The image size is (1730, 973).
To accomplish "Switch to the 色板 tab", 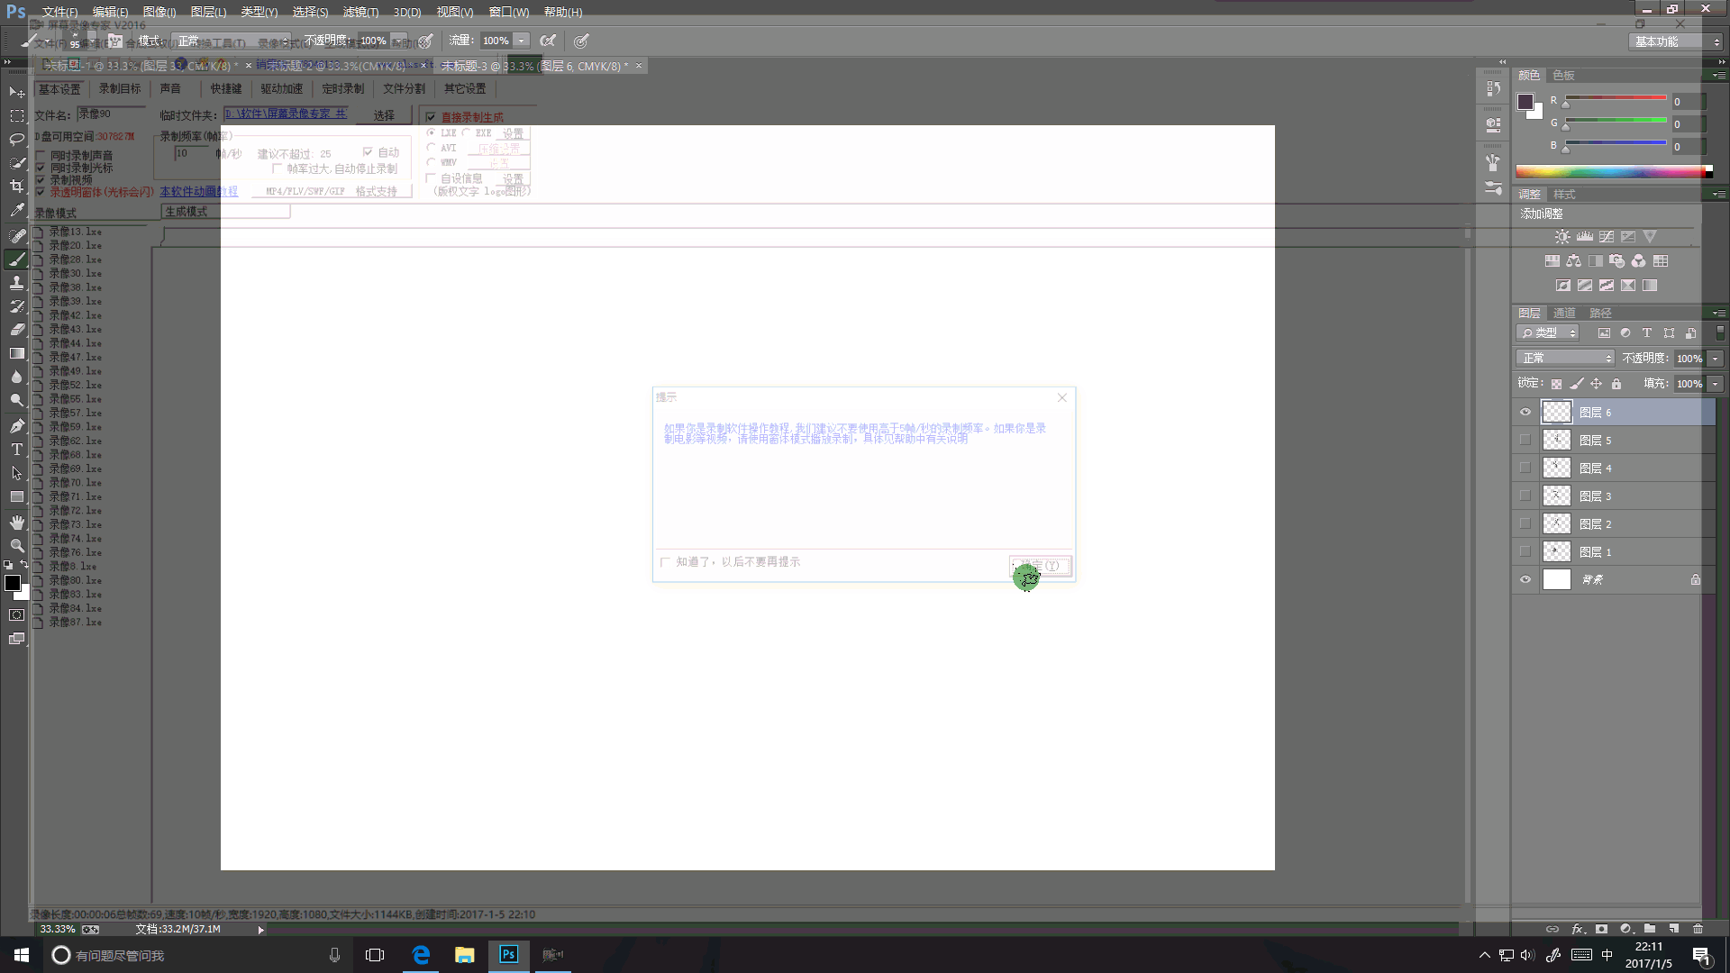I will click(x=1563, y=76).
